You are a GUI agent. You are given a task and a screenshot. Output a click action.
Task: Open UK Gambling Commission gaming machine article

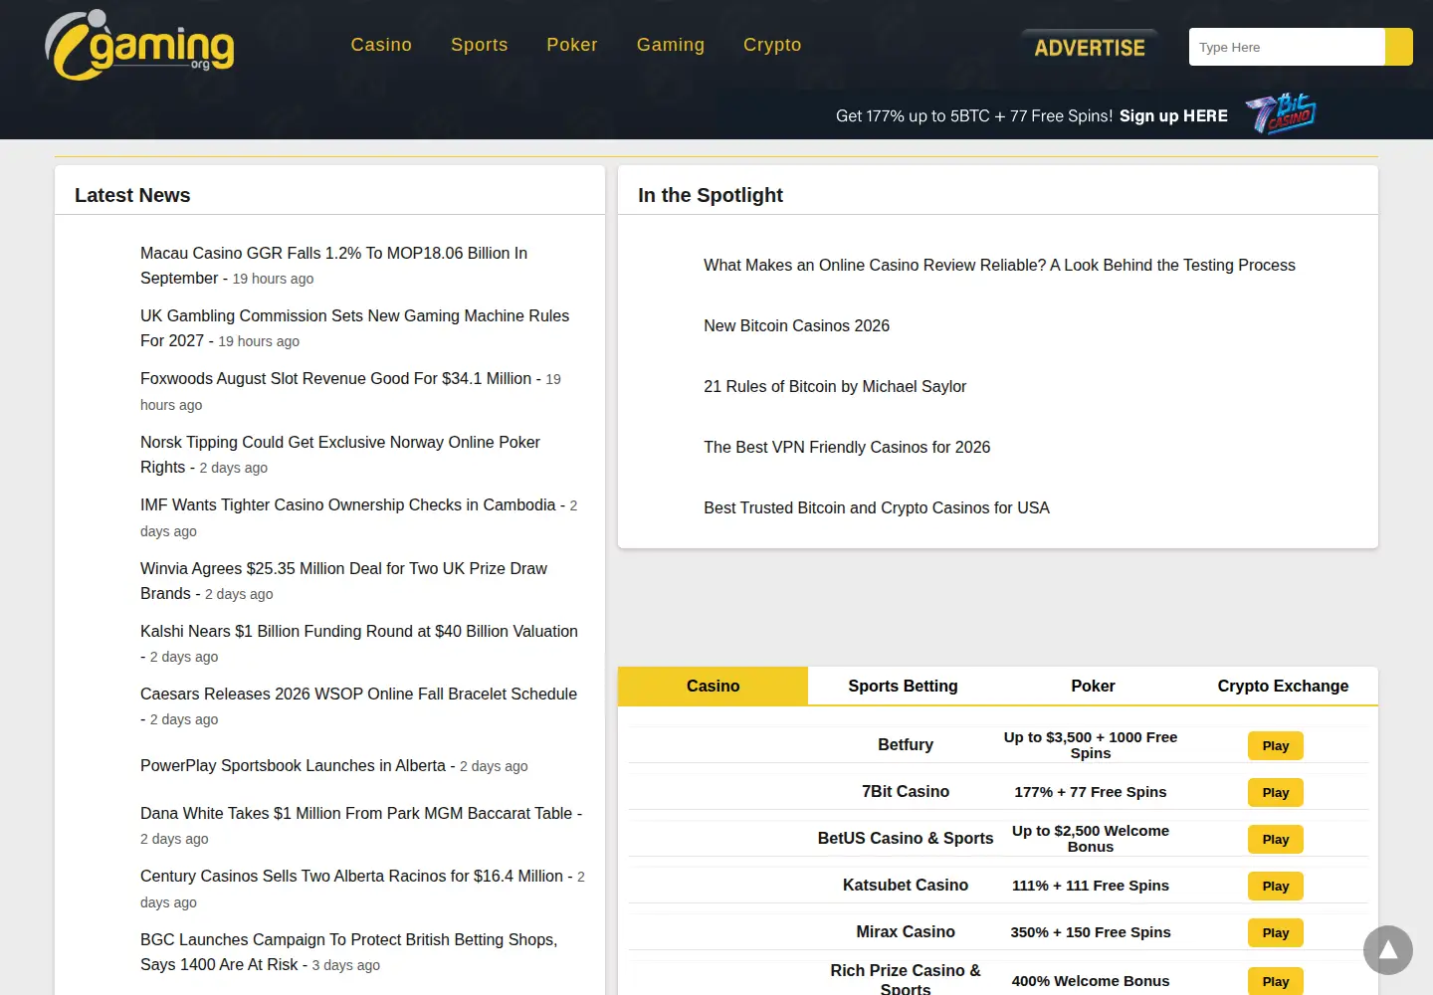point(354,328)
